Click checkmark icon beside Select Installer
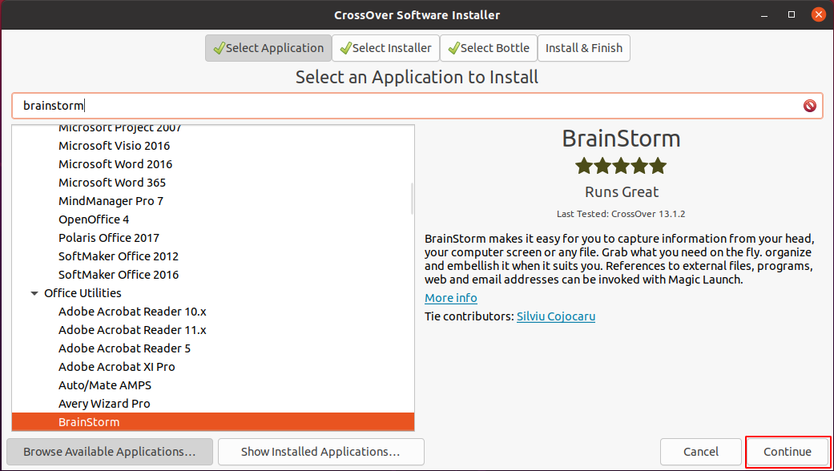This screenshot has height=471, width=834. pos(344,48)
